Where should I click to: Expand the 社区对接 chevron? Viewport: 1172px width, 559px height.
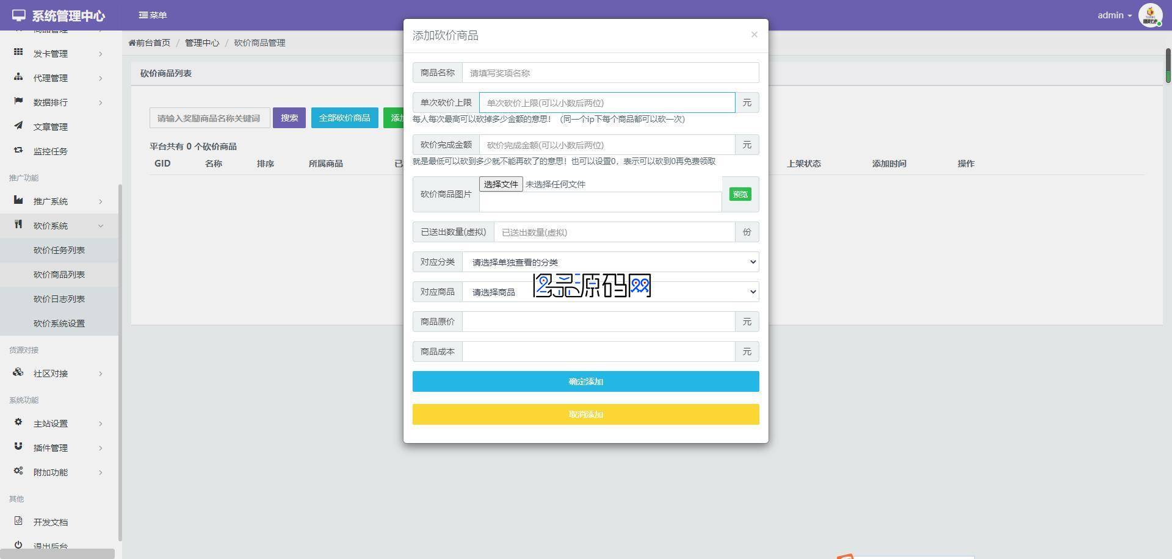101,374
